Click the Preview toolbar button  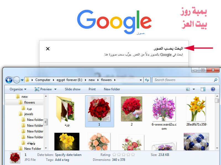click(43, 89)
